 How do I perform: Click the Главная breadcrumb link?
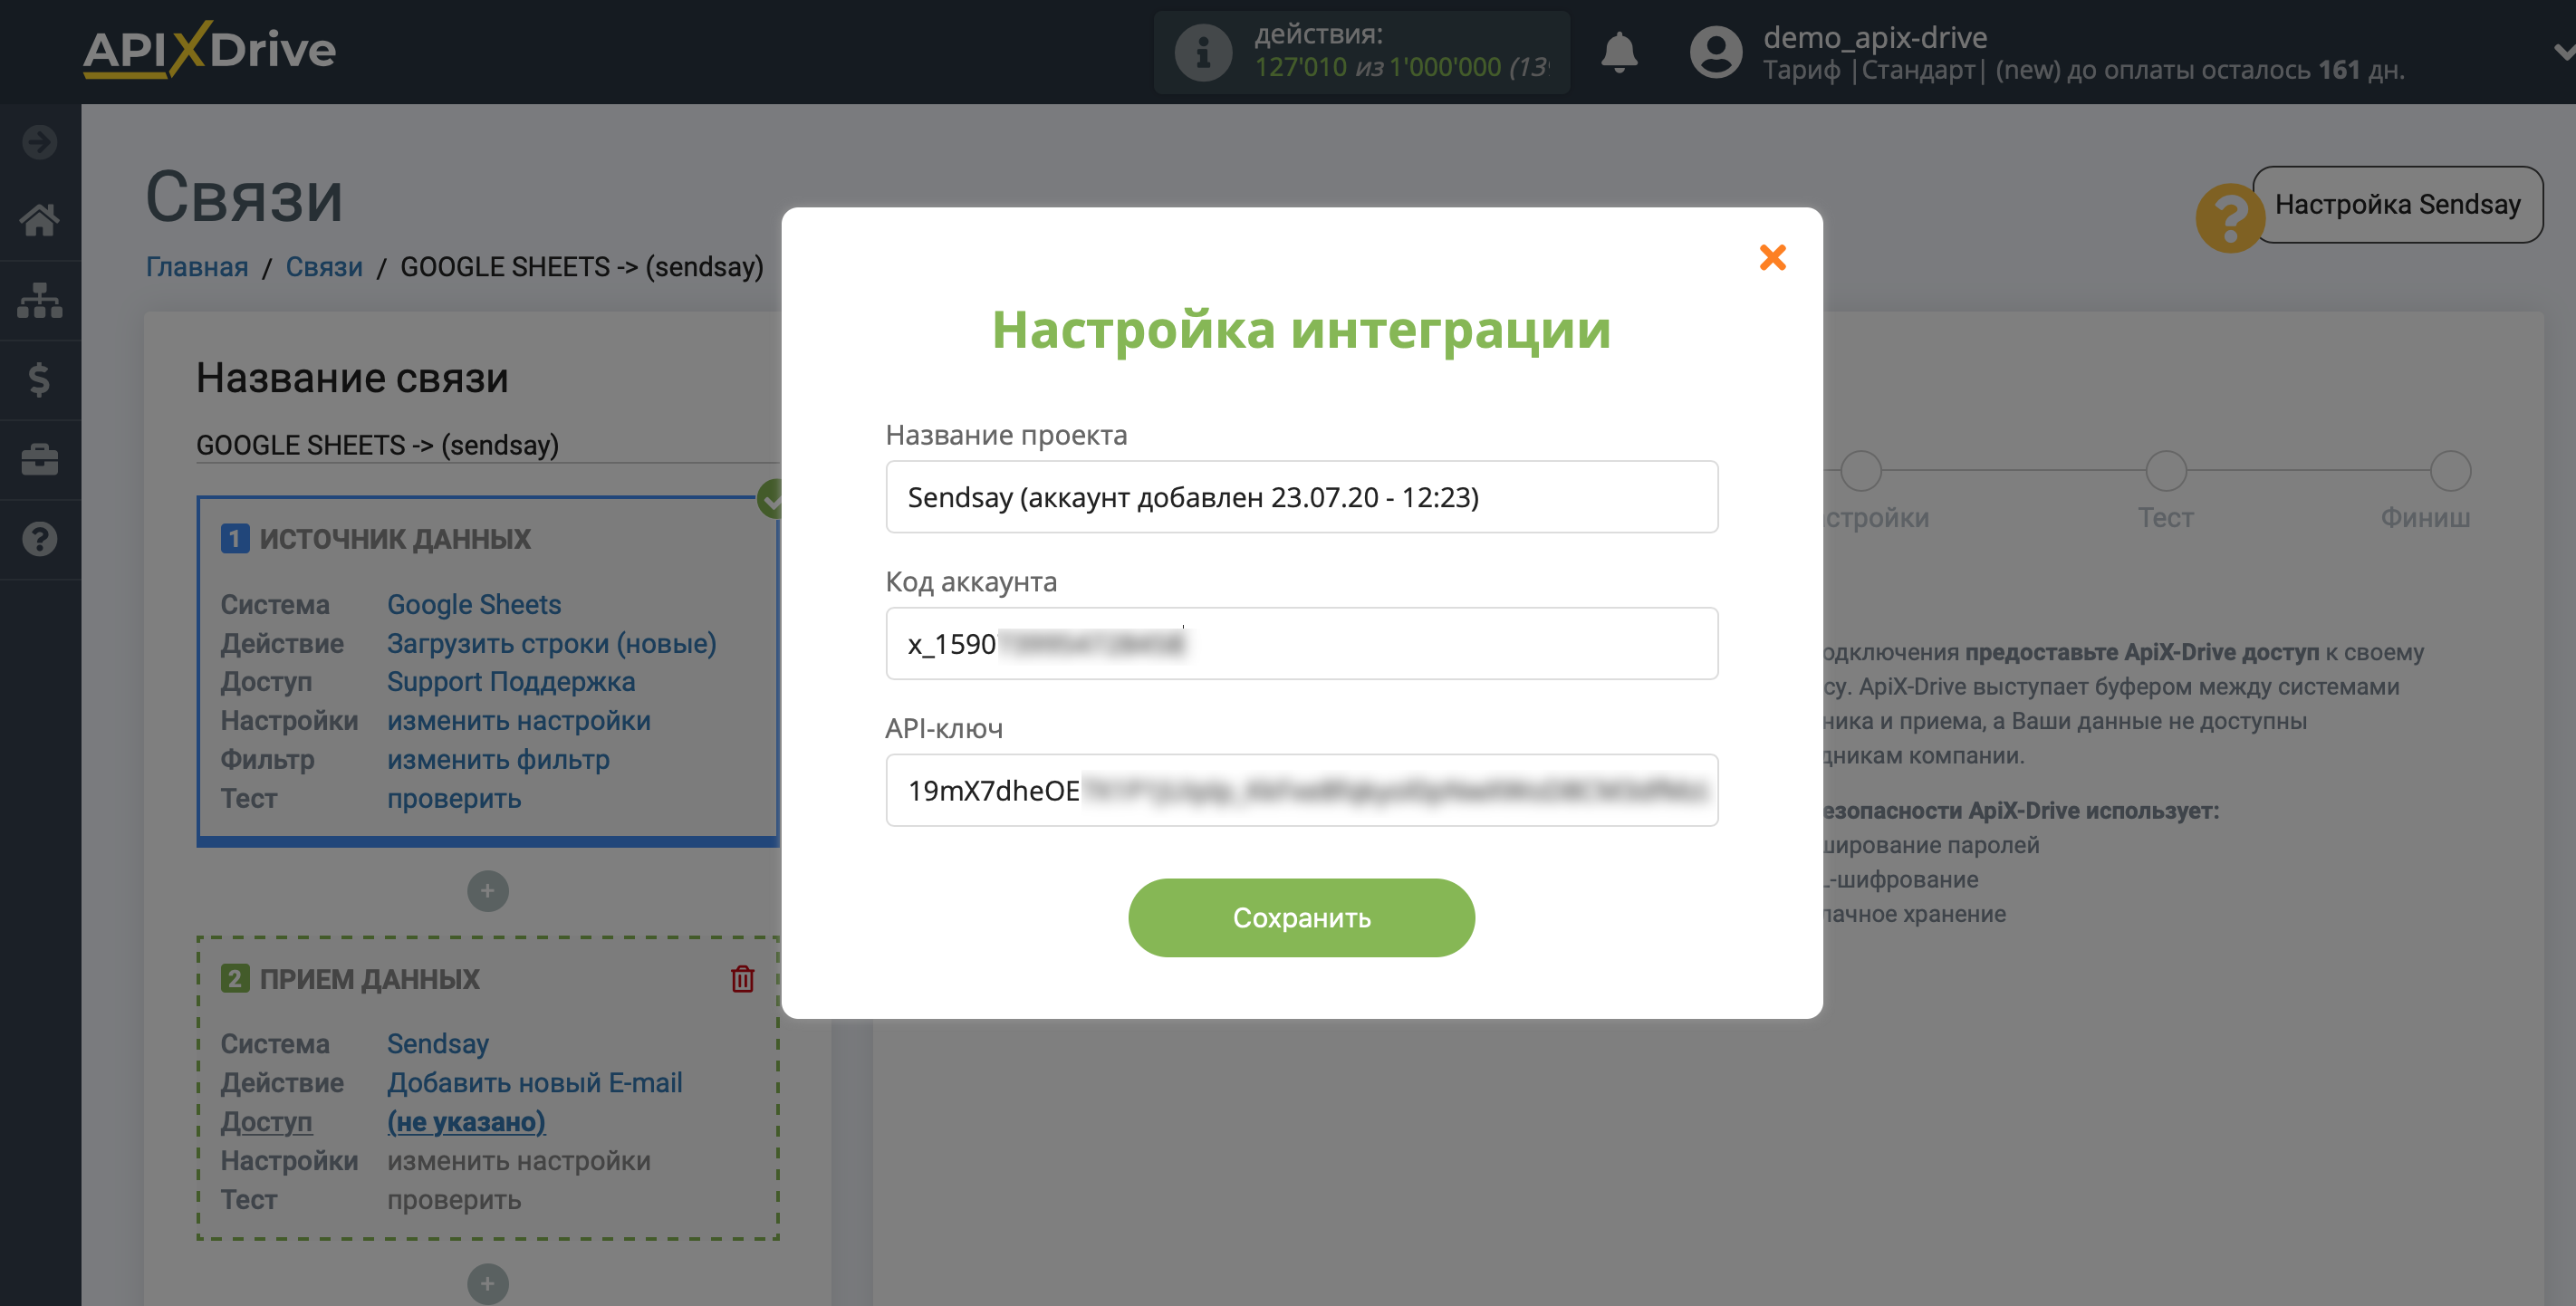click(197, 267)
